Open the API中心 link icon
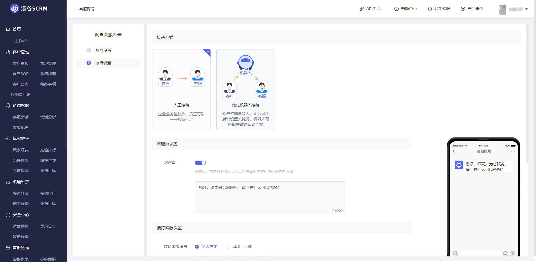The height and width of the screenshot is (262, 536). [362, 9]
